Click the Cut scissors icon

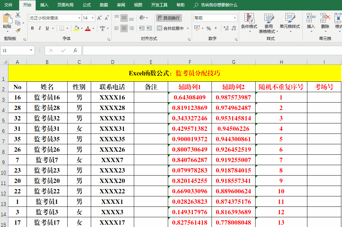pos(18,15)
